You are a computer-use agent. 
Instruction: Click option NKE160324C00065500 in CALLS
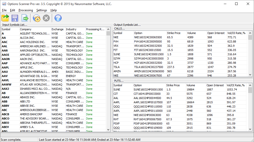(x=148, y=37)
